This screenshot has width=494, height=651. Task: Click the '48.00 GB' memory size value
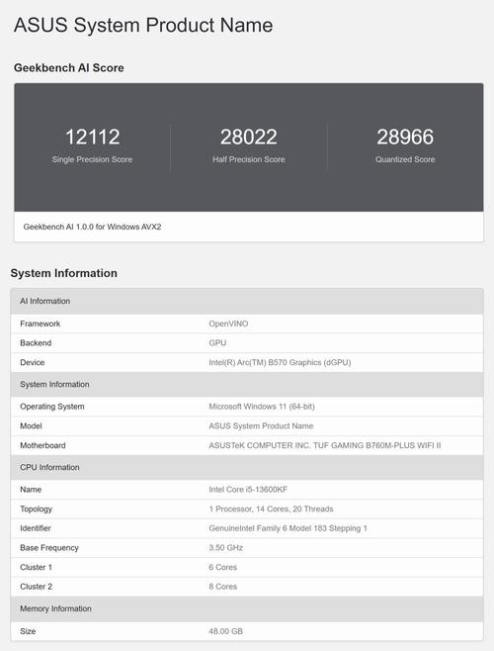[225, 631]
